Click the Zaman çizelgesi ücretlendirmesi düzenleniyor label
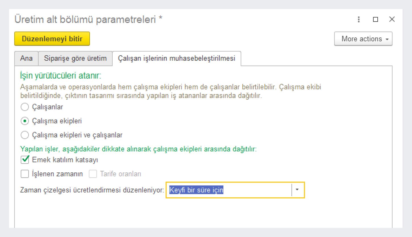 pos(92,190)
